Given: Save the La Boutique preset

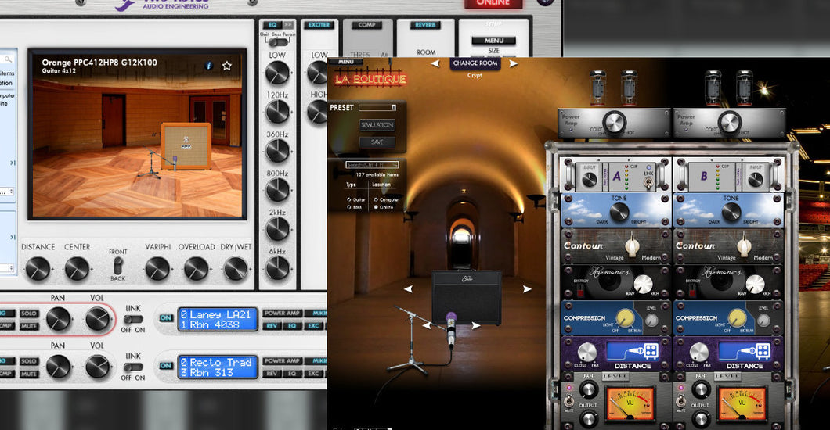Looking at the screenshot, I should tap(377, 142).
